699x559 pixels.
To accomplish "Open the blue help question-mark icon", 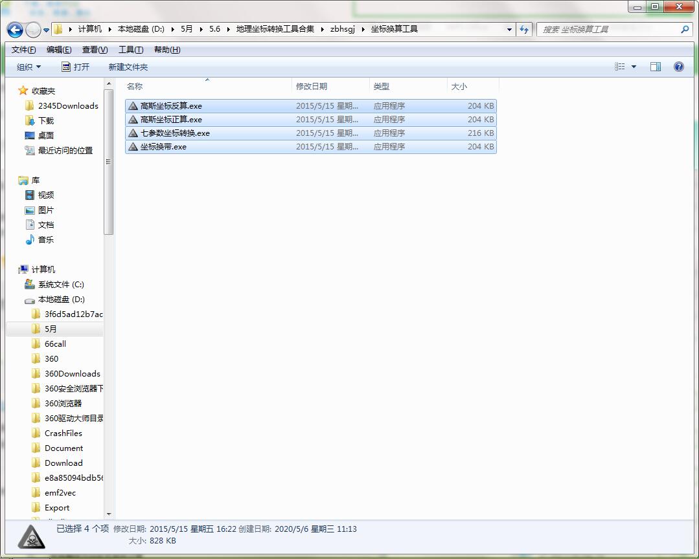I will (678, 67).
